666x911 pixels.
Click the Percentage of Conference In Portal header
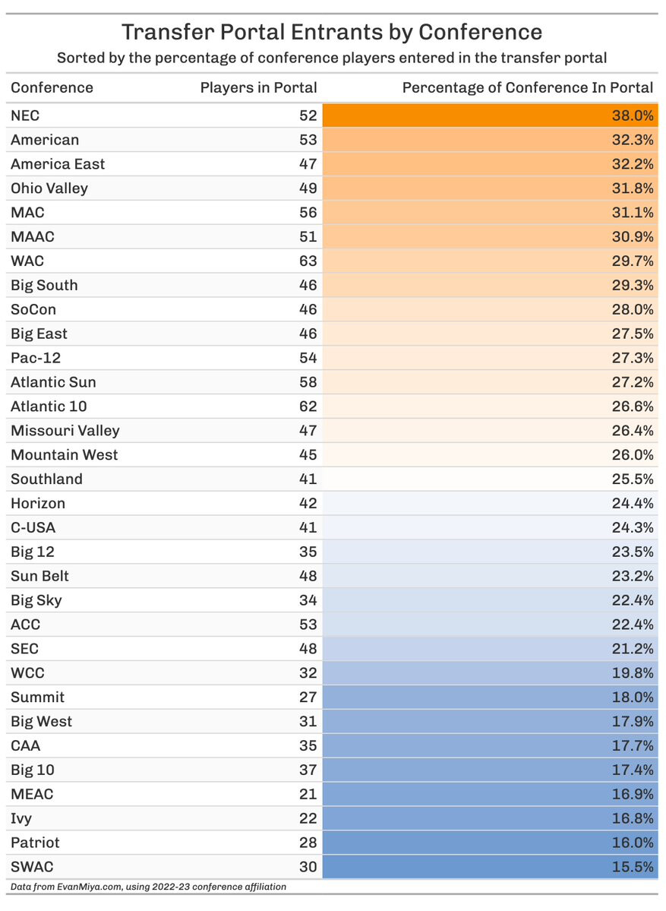click(x=527, y=87)
